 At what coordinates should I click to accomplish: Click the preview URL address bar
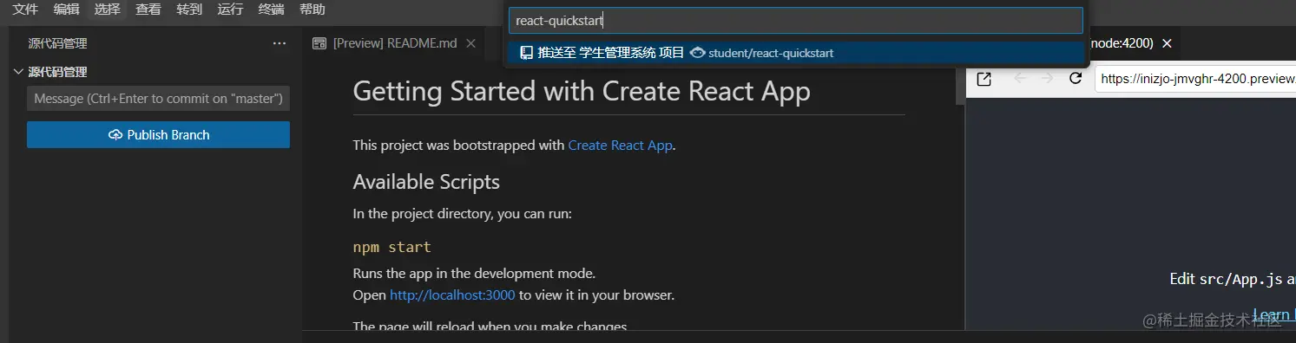(x=1195, y=79)
